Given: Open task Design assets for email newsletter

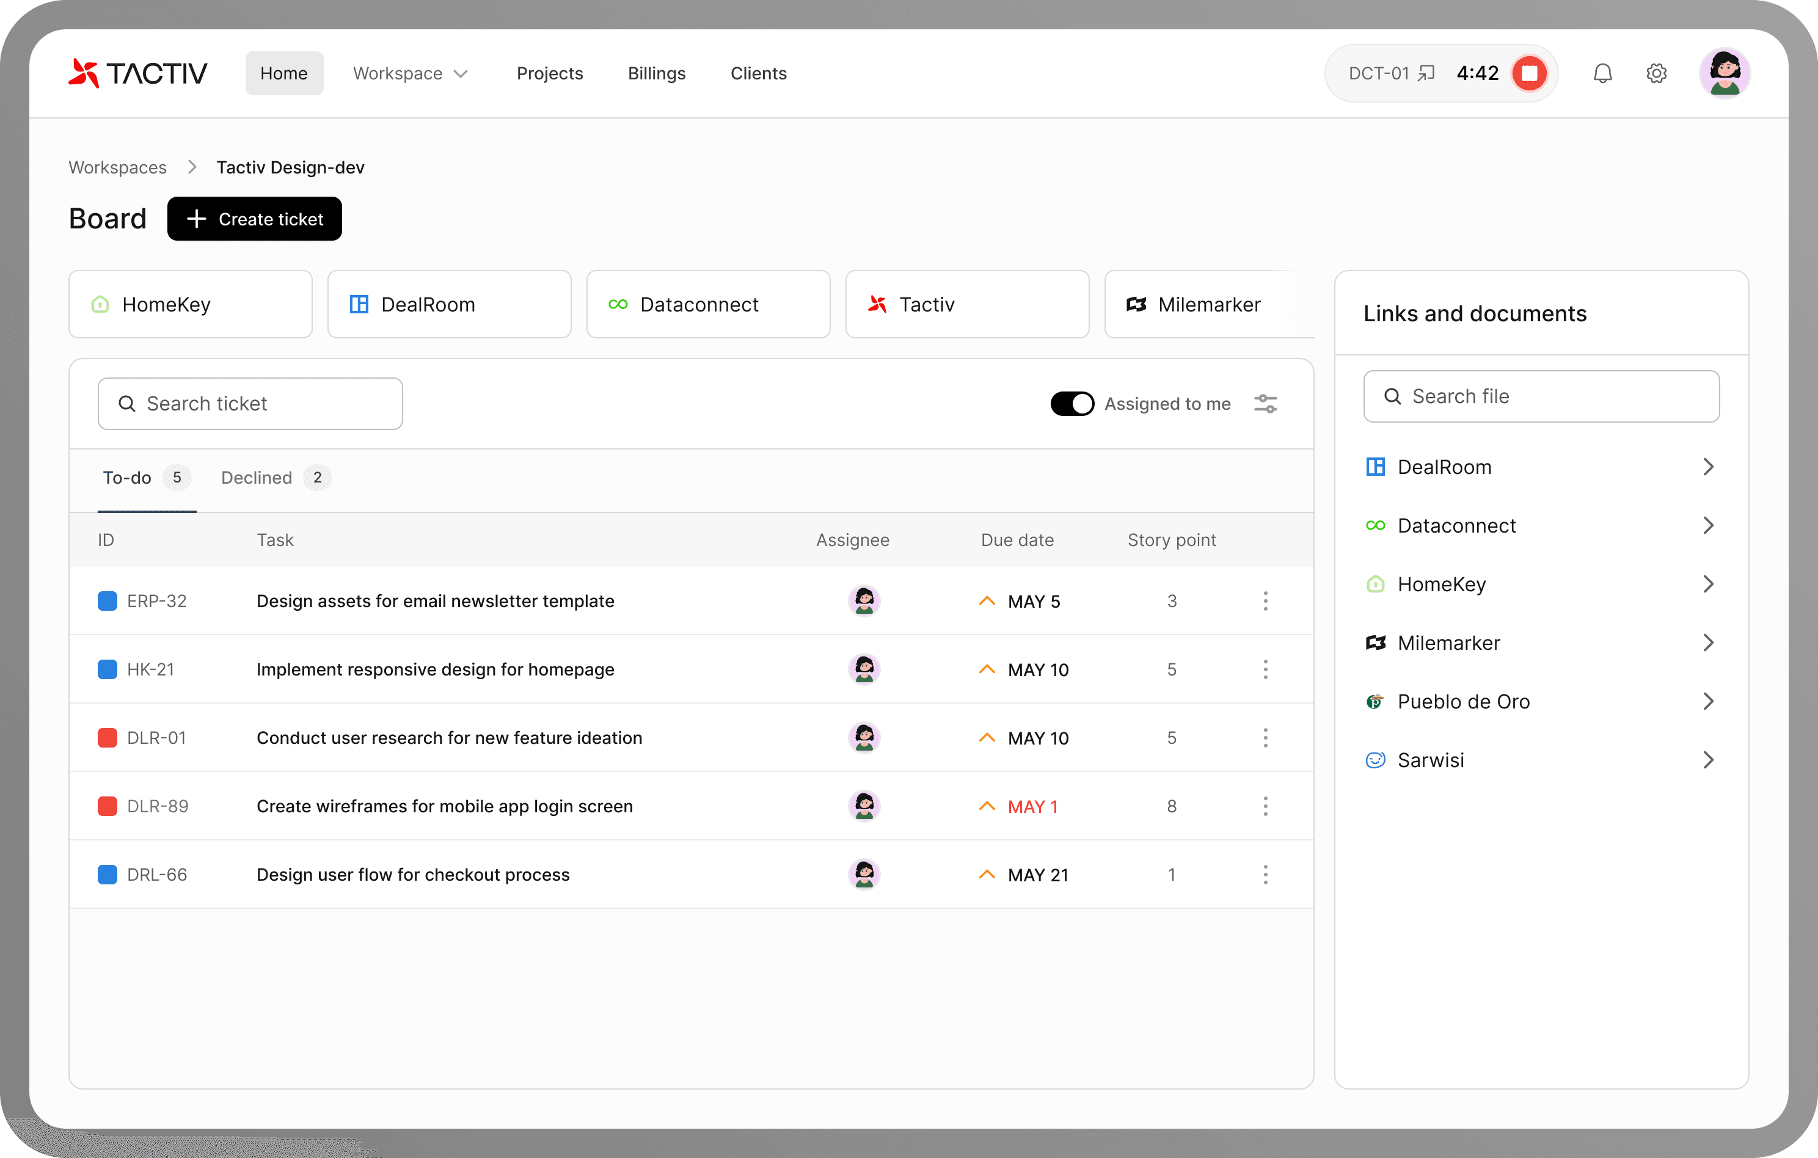Looking at the screenshot, I should click(436, 601).
